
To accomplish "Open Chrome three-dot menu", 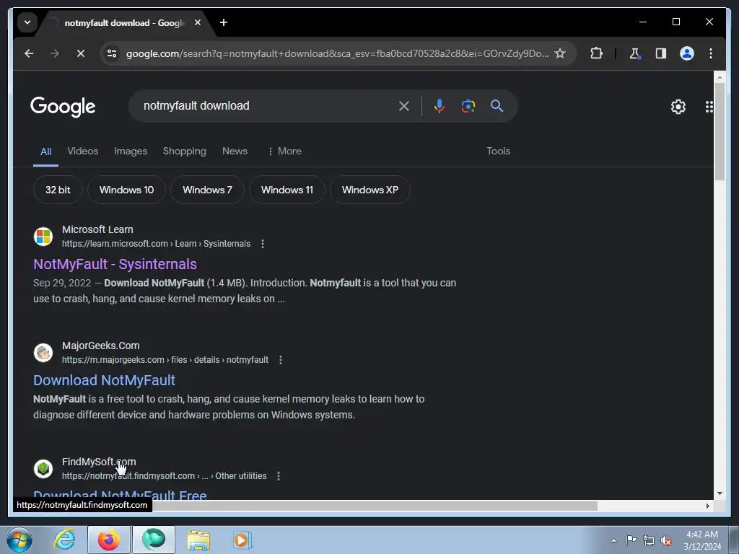I will tap(711, 53).
